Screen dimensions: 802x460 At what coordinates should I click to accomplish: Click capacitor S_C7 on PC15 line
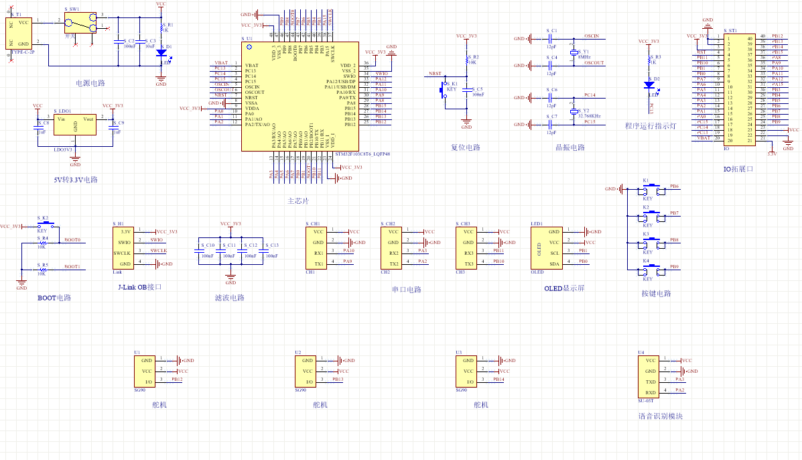tap(550, 124)
